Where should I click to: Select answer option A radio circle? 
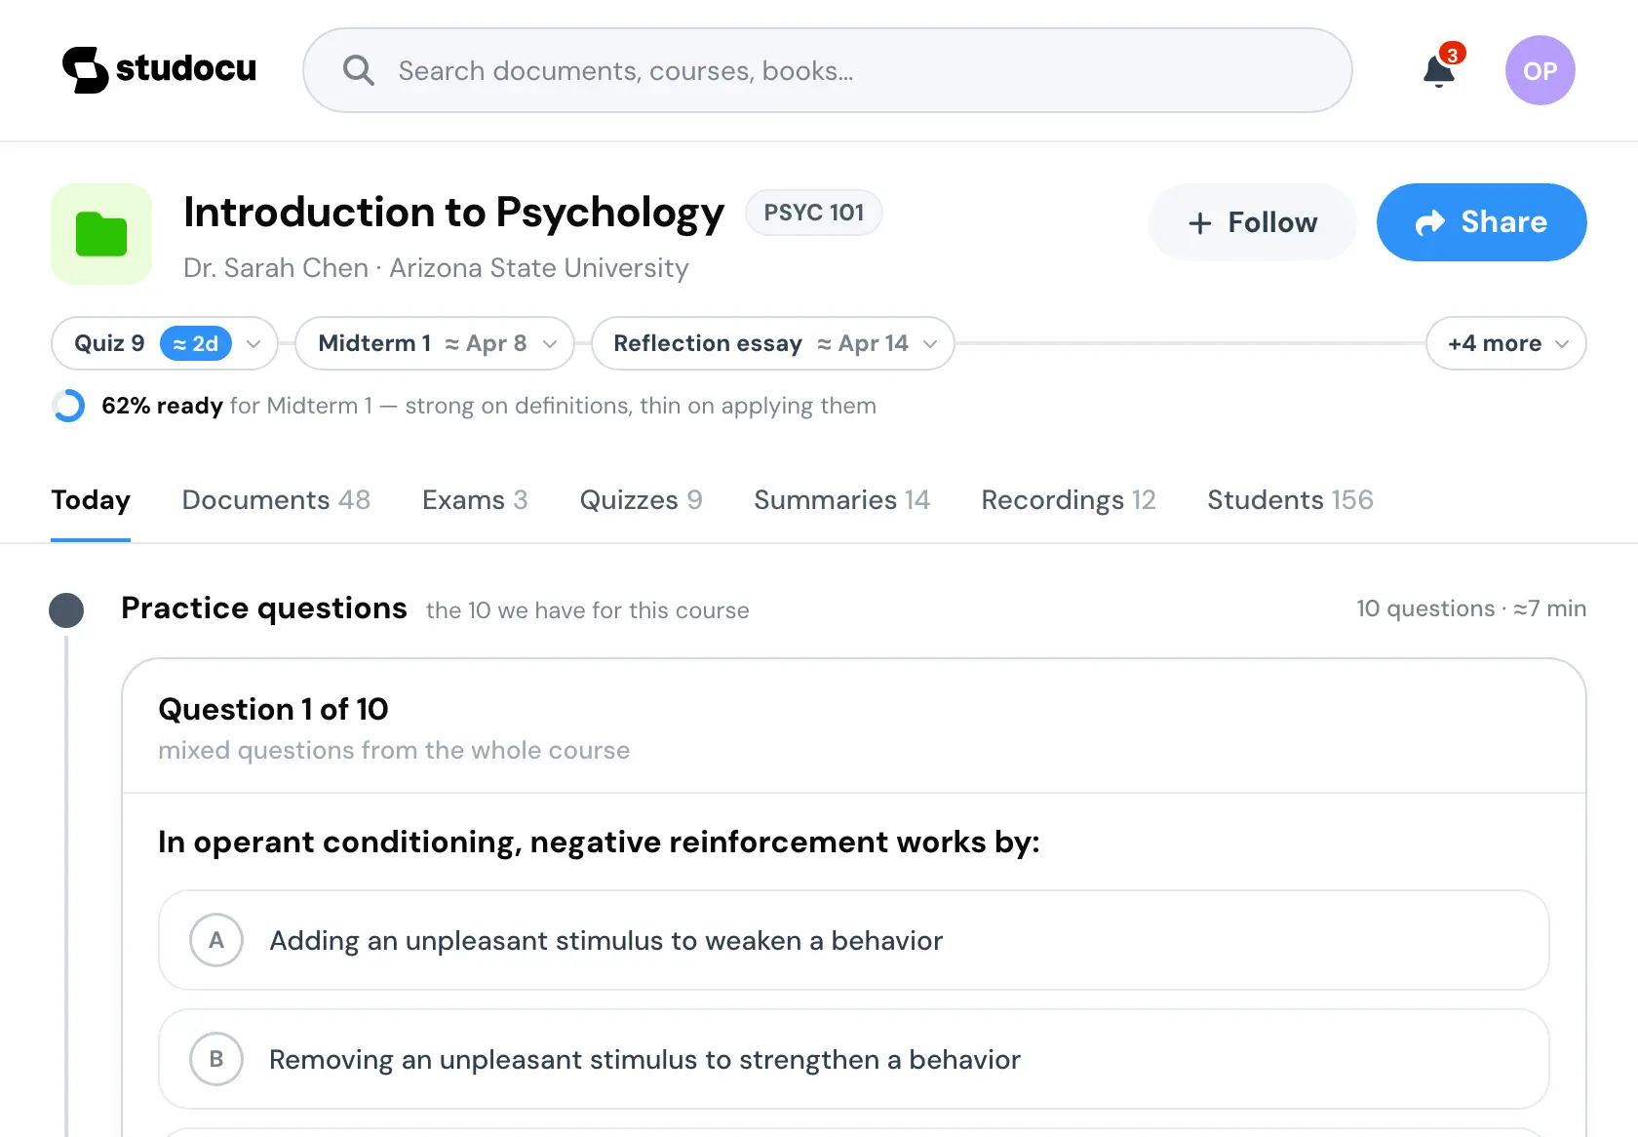[x=216, y=940]
